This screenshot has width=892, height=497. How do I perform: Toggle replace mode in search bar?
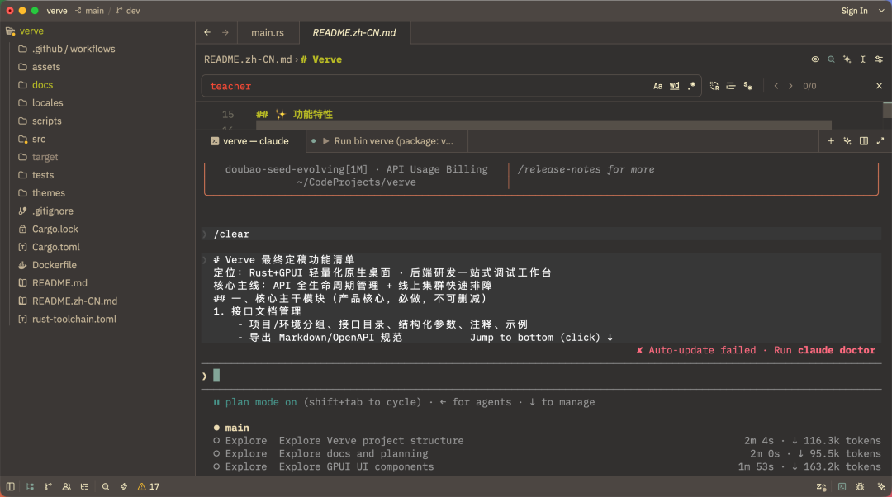(714, 86)
